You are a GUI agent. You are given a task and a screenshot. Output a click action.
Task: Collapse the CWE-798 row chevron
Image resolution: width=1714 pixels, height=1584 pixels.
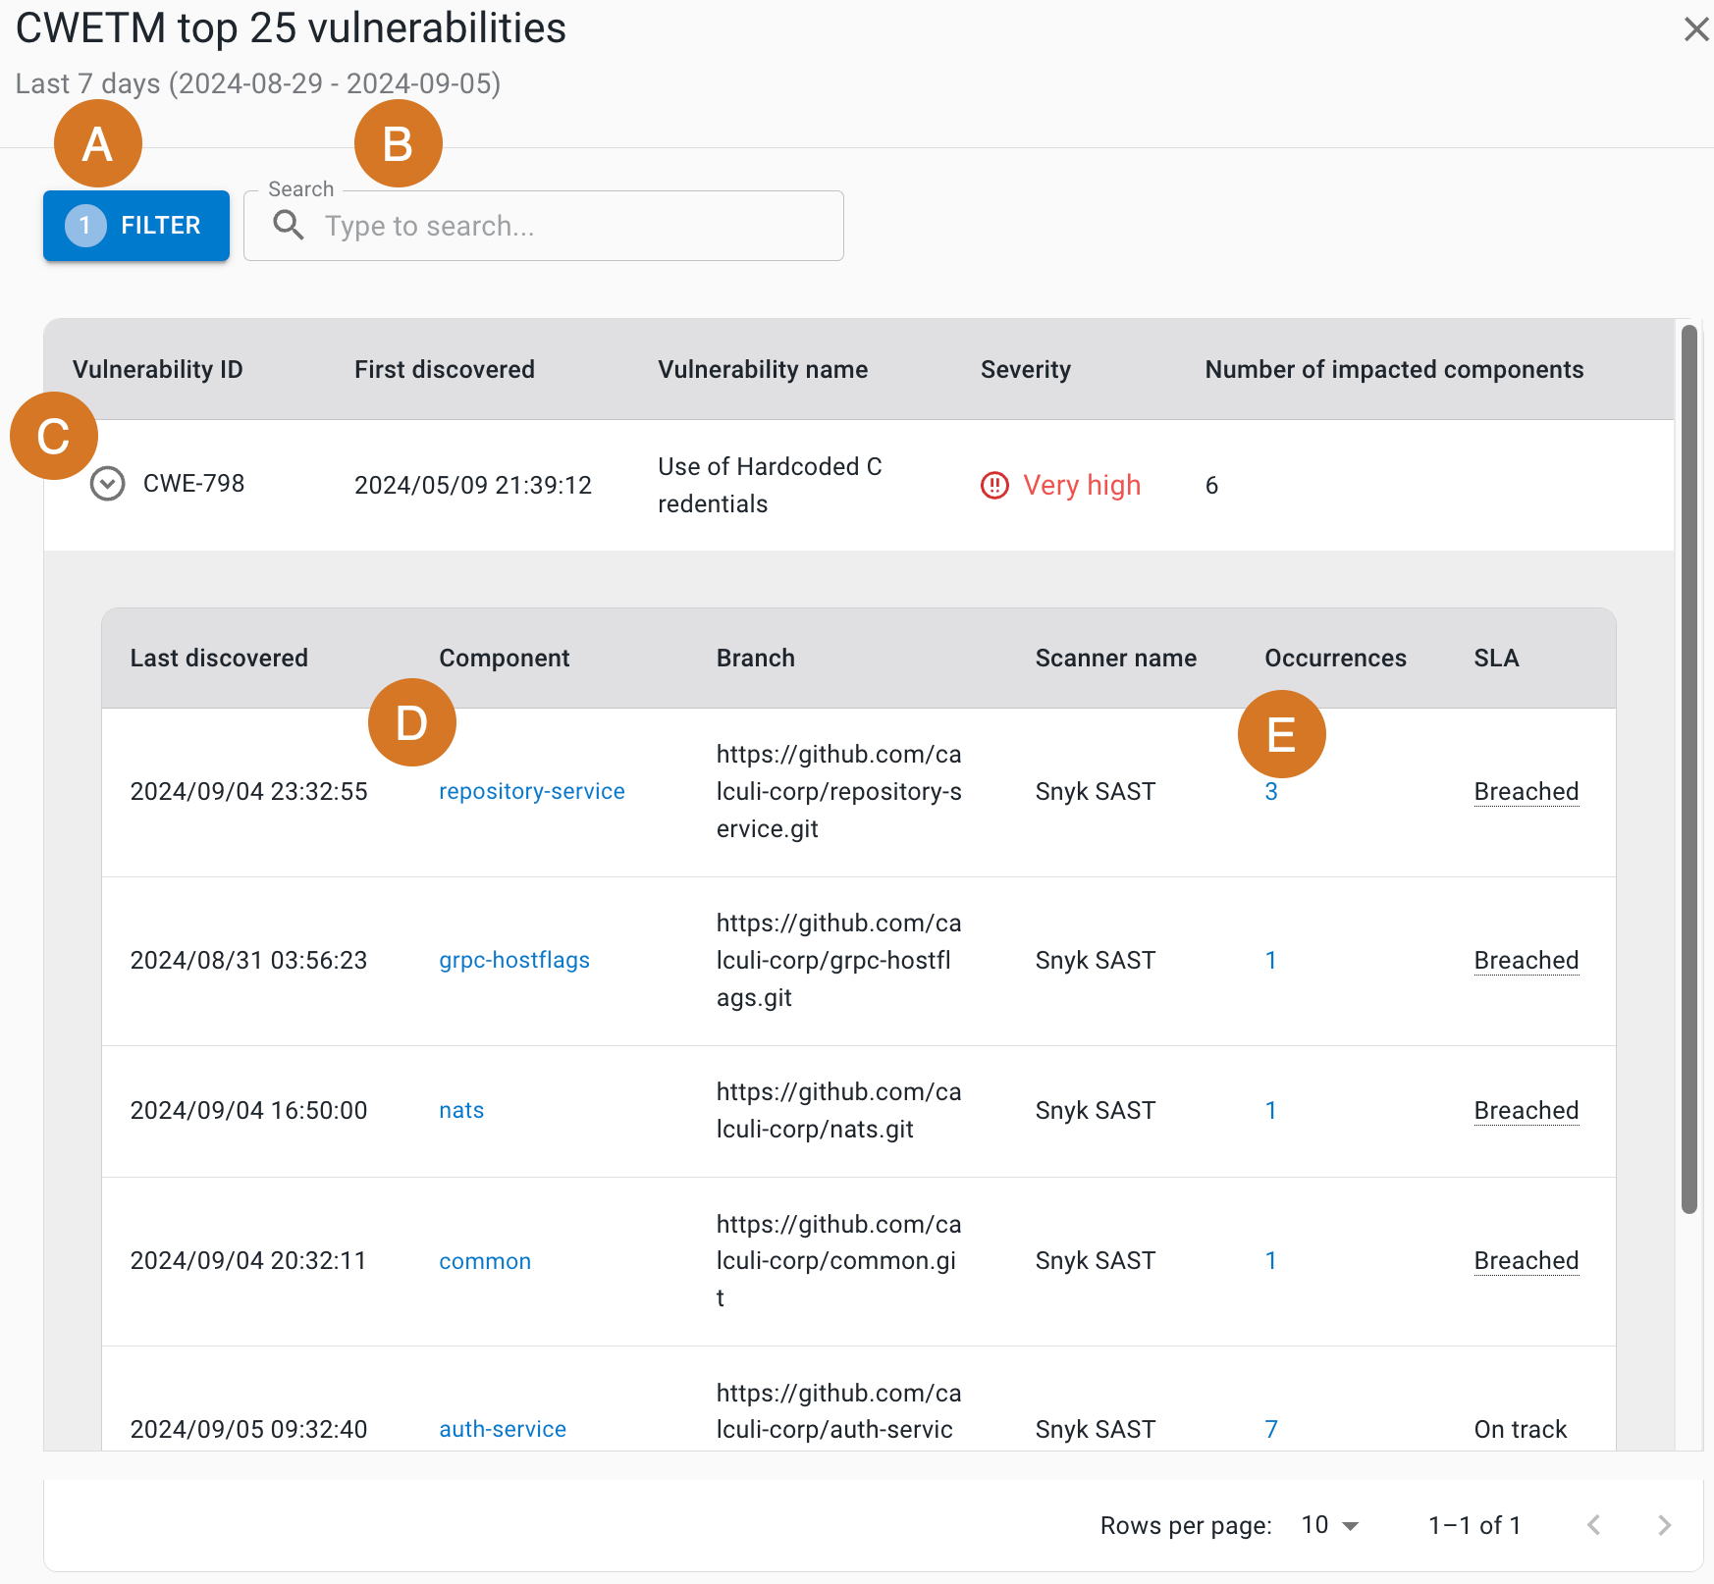tap(107, 484)
